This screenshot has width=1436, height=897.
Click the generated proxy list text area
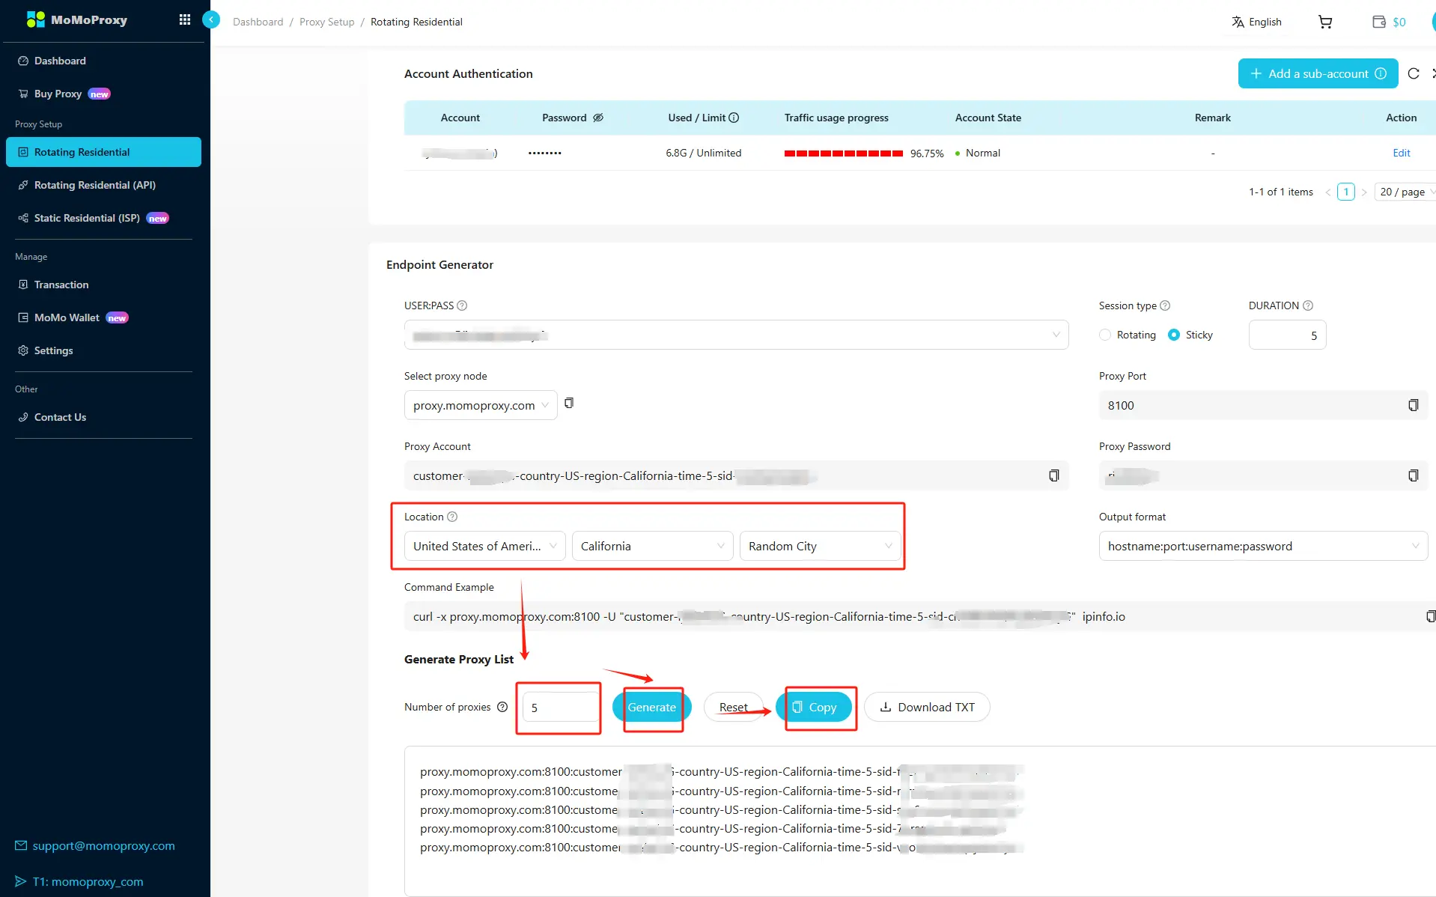coord(920,821)
